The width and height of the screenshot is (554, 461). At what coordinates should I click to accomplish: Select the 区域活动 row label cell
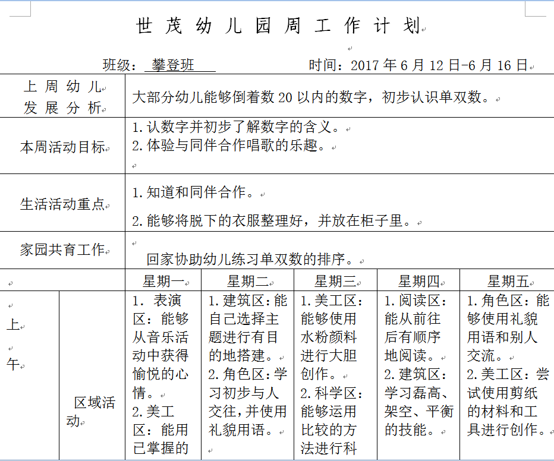coord(91,411)
